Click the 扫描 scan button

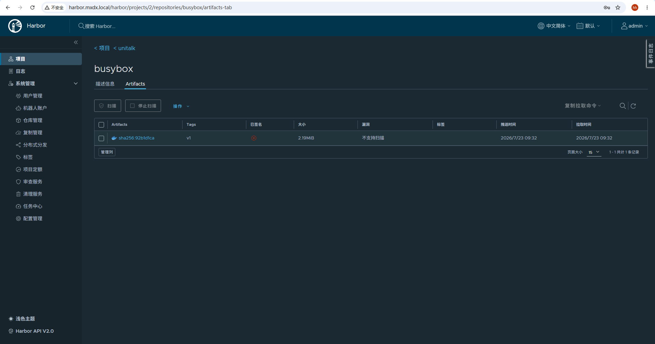click(107, 106)
